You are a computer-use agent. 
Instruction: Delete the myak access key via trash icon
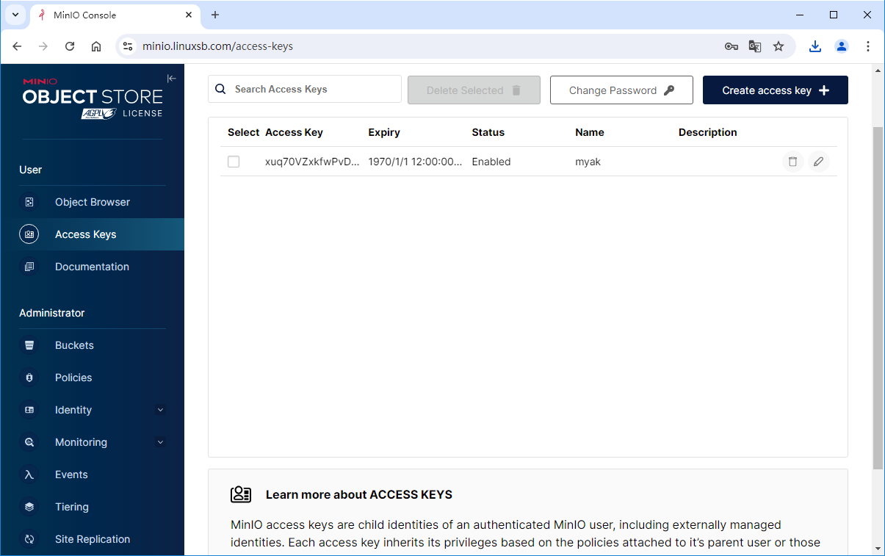pyautogui.click(x=792, y=162)
